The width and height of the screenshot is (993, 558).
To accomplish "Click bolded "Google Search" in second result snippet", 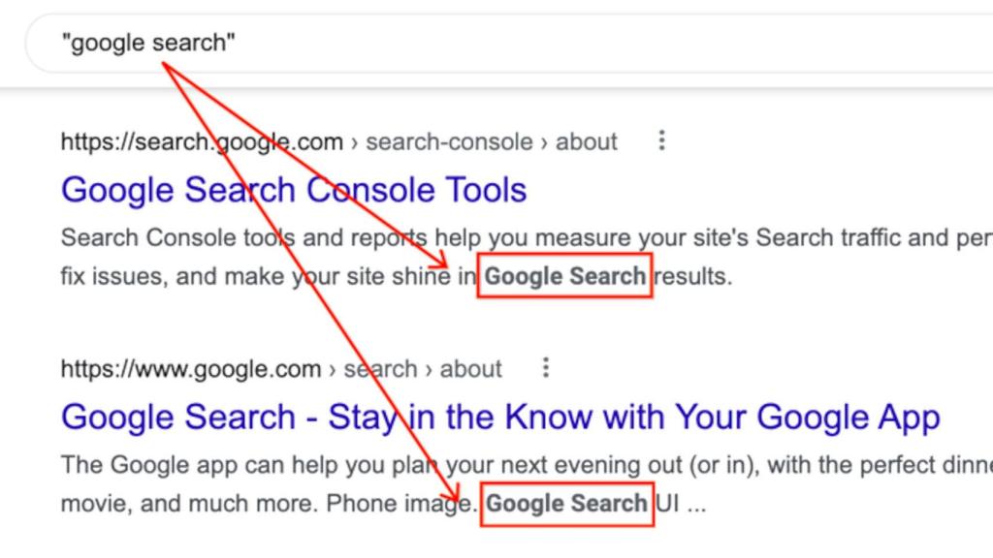I will 567,504.
